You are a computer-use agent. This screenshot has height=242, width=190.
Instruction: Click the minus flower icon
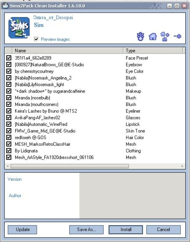(x=177, y=36)
